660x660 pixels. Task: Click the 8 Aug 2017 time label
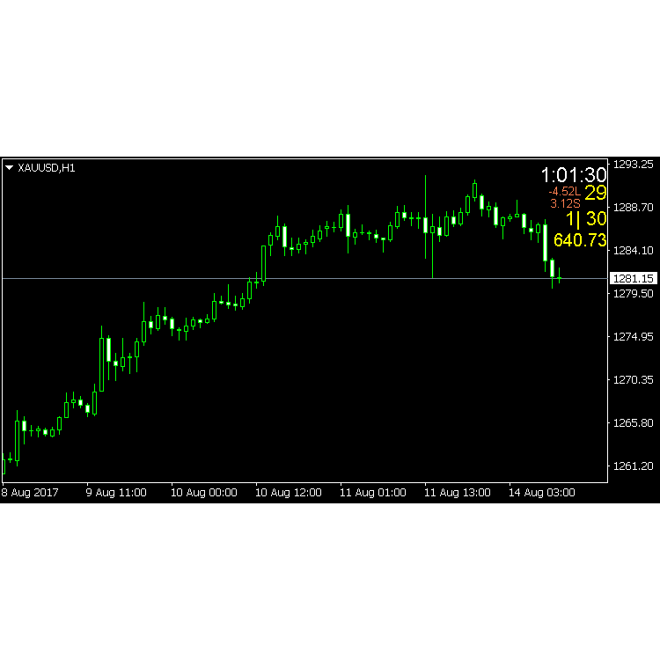(30, 493)
